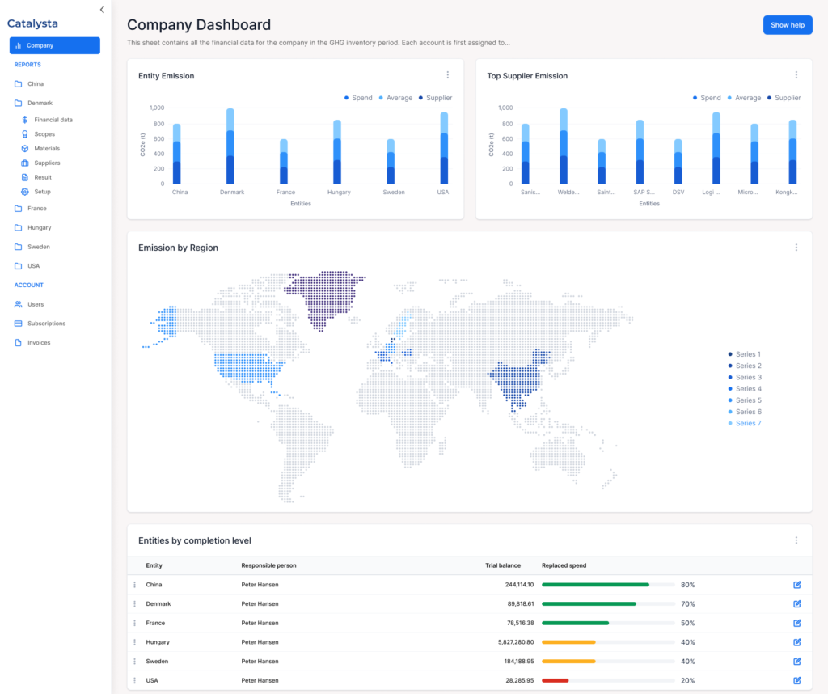Click the edit icon for China row
828x694 pixels.
tap(796, 585)
